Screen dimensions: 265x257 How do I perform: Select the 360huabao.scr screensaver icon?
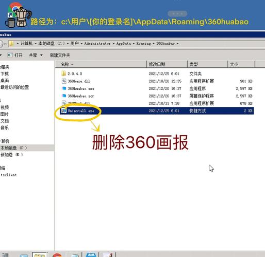point(64,96)
